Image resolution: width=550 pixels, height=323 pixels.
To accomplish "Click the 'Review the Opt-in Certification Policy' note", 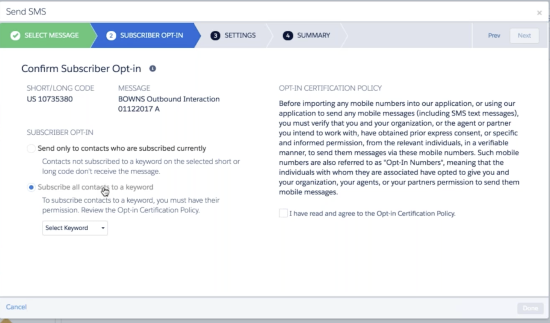I will pyautogui.click(x=131, y=205).
